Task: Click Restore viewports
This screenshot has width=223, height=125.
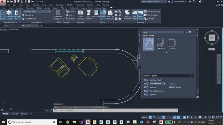Action: click(x=71, y=19)
